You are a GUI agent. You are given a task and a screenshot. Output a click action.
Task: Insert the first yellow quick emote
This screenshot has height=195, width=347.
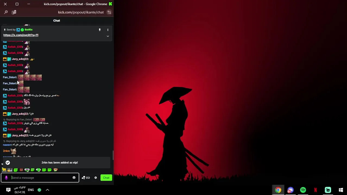click(x=4, y=170)
